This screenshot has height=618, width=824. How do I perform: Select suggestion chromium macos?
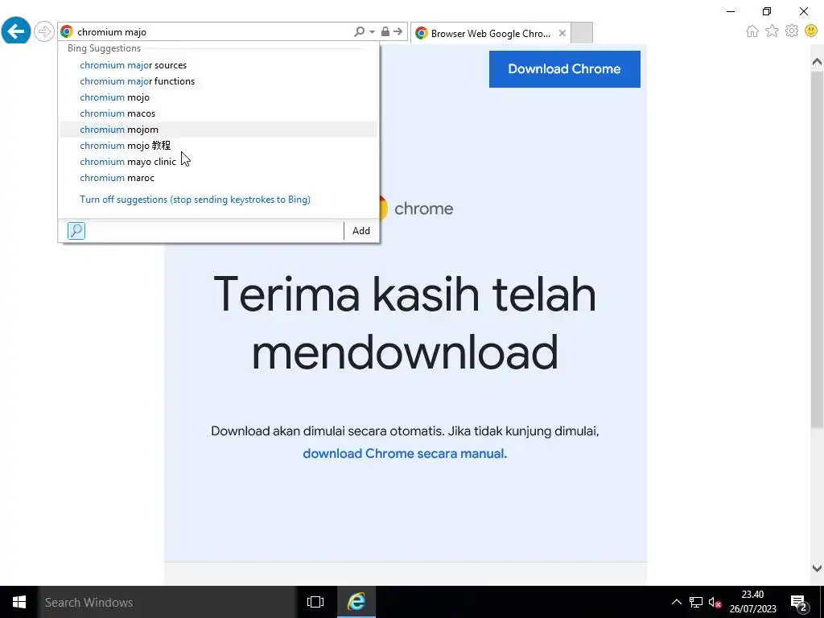click(218, 113)
